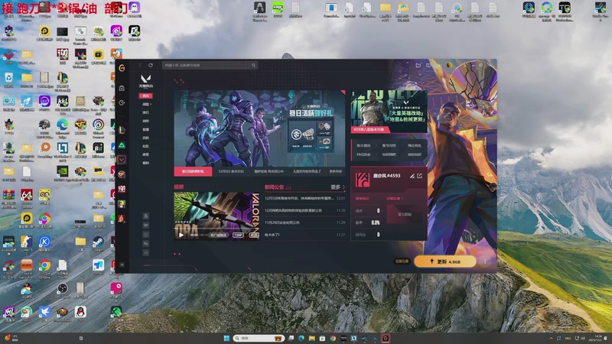Click the magnifier icon in launcher search bar
Image resolution: width=612 pixels, height=344 pixels.
(253, 65)
